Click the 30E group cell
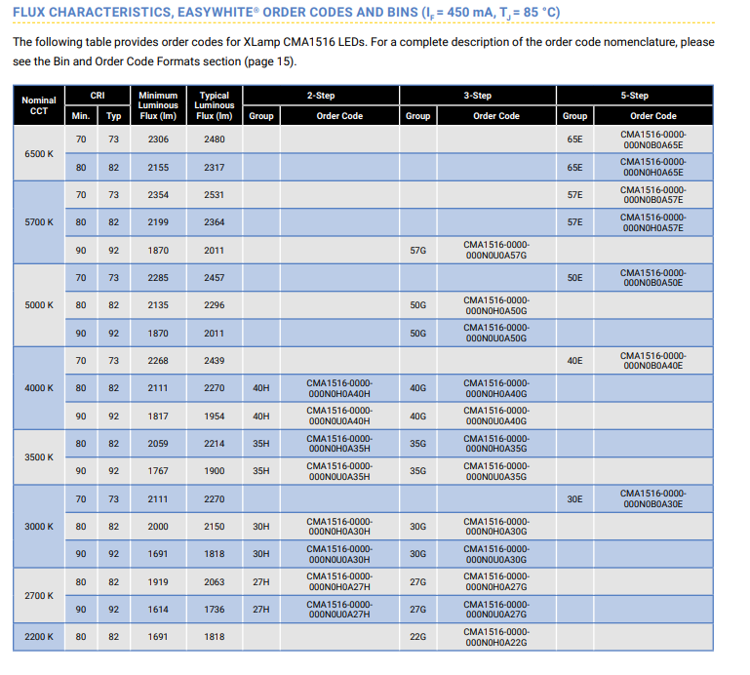 tap(575, 499)
